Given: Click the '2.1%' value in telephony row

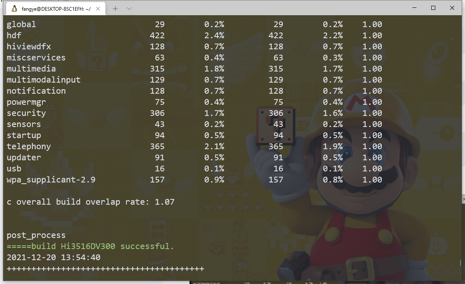Looking at the screenshot, I should click(x=214, y=146).
